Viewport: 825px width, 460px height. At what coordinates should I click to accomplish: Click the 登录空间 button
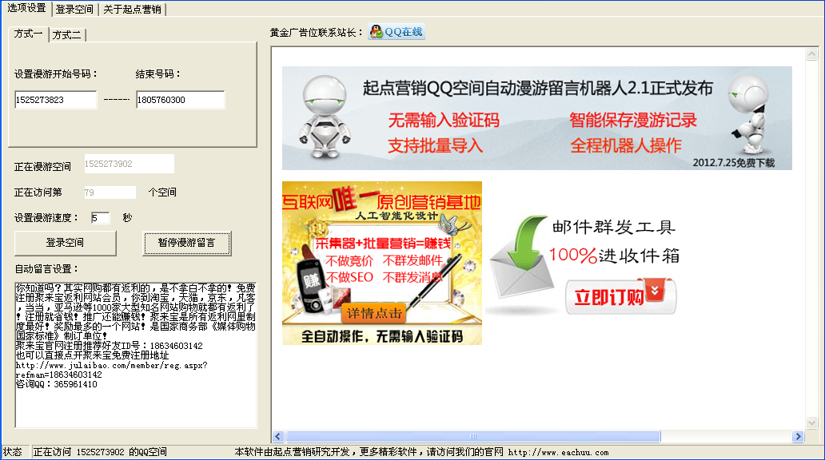coord(64,243)
